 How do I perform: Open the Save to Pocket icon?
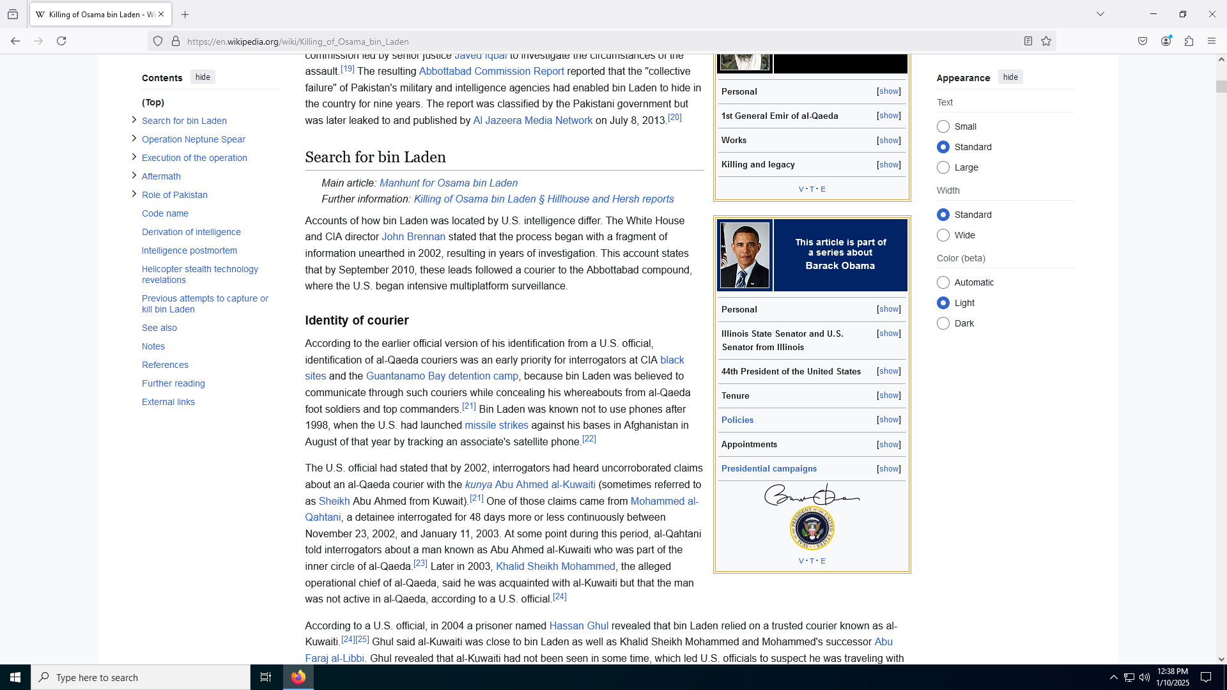(1143, 42)
